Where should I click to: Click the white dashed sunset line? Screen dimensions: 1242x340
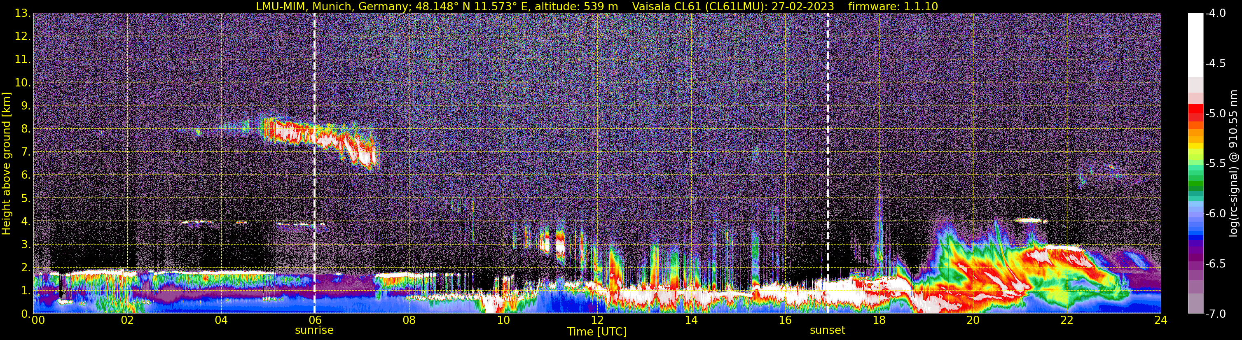828,163
